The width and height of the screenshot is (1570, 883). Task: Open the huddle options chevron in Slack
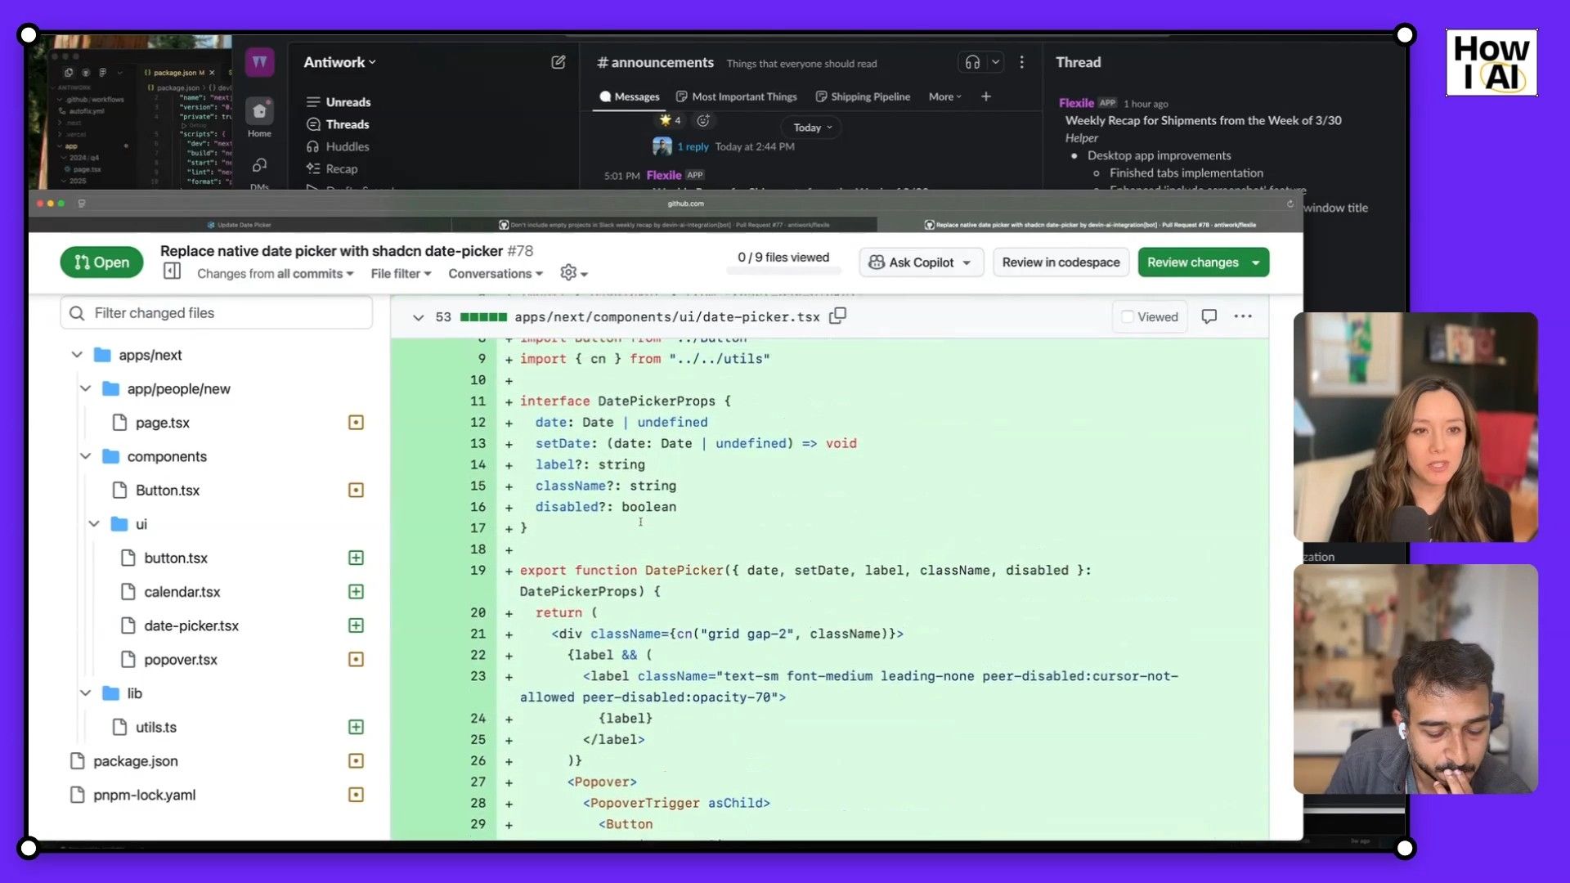click(995, 62)
